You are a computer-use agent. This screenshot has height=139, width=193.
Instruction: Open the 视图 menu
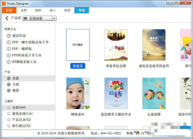(x=67, y=10)
